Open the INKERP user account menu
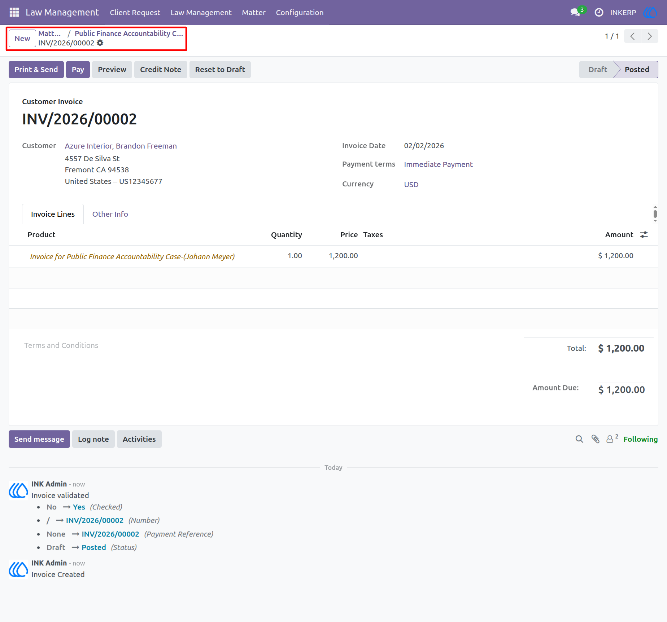The width and height of the screenshot is (667, 622). click(x=623, y=12)
